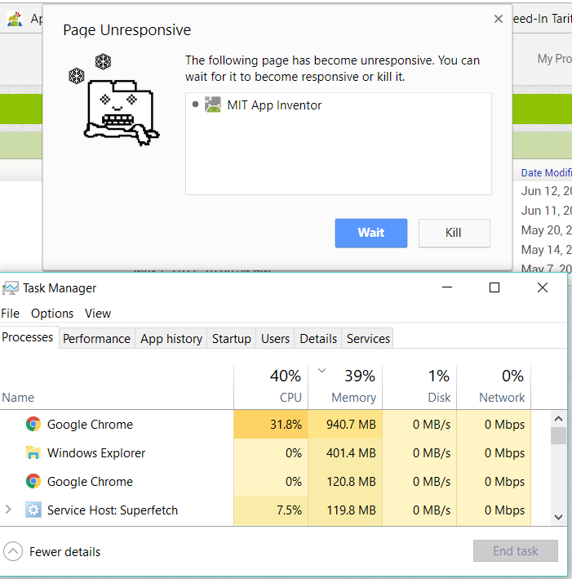
Task: Click the scroll up arrow in process list
Action: coord(558,419)
